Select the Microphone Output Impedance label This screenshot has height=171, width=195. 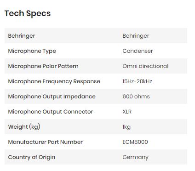52,97
